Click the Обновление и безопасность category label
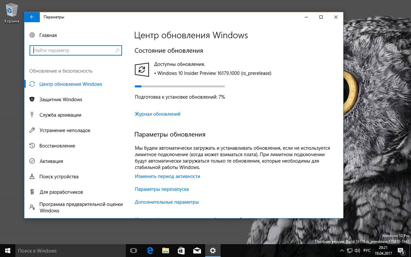This screenshot has width=411, height=257. (x=61, y=71)
